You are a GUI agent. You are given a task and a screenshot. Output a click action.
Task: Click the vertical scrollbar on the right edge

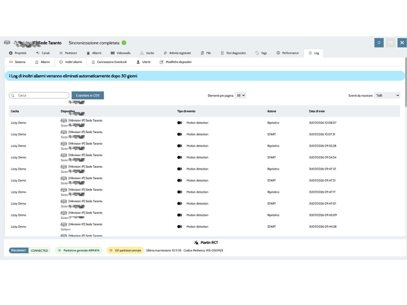[406, 82]
